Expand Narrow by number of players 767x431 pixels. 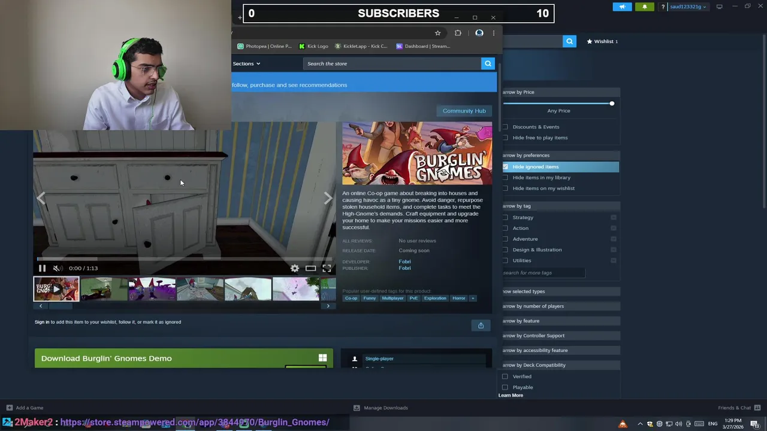(560, 306)
